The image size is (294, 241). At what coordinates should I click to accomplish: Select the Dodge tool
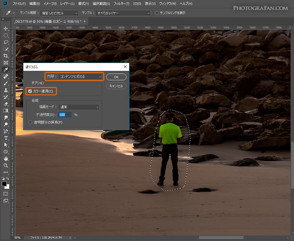6,125
